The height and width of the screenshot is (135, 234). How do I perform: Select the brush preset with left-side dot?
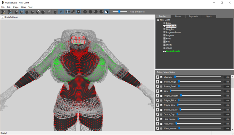pyautogui.click(x=96, y=12)
